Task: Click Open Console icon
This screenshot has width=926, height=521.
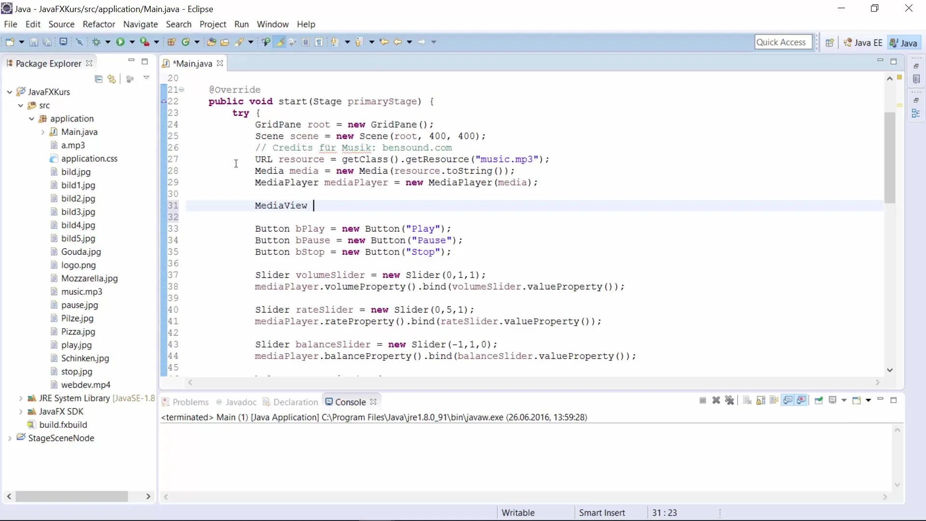Action: click(x=857, y=400)
